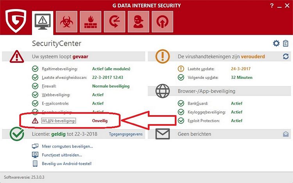293x183 pixels.
Task: Open Laatste update entry
Action: (201, 69)
